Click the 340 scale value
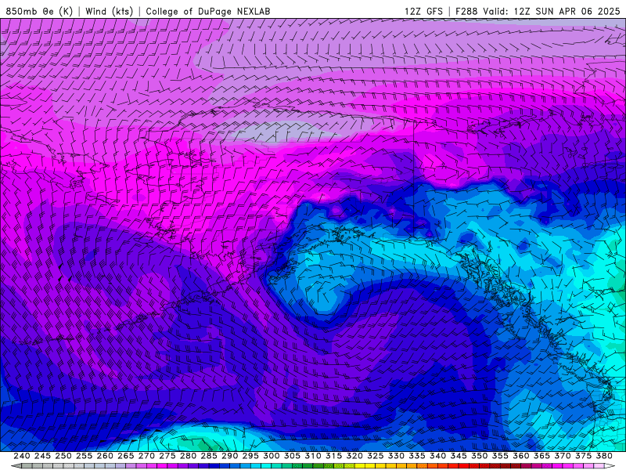This screenshot has width=626, height=470. point(438,456)
